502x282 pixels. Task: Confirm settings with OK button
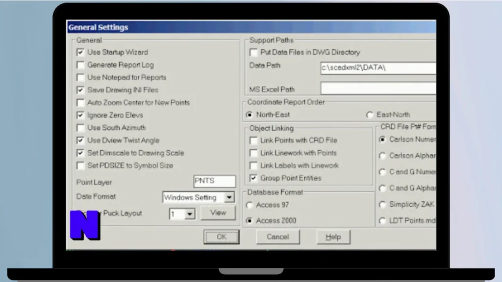coord(222,237)
